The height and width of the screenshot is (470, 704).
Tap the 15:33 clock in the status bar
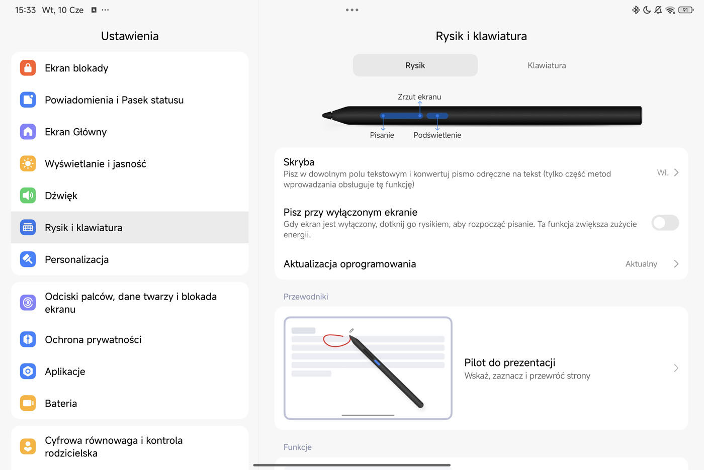click(x=25, y=10)
